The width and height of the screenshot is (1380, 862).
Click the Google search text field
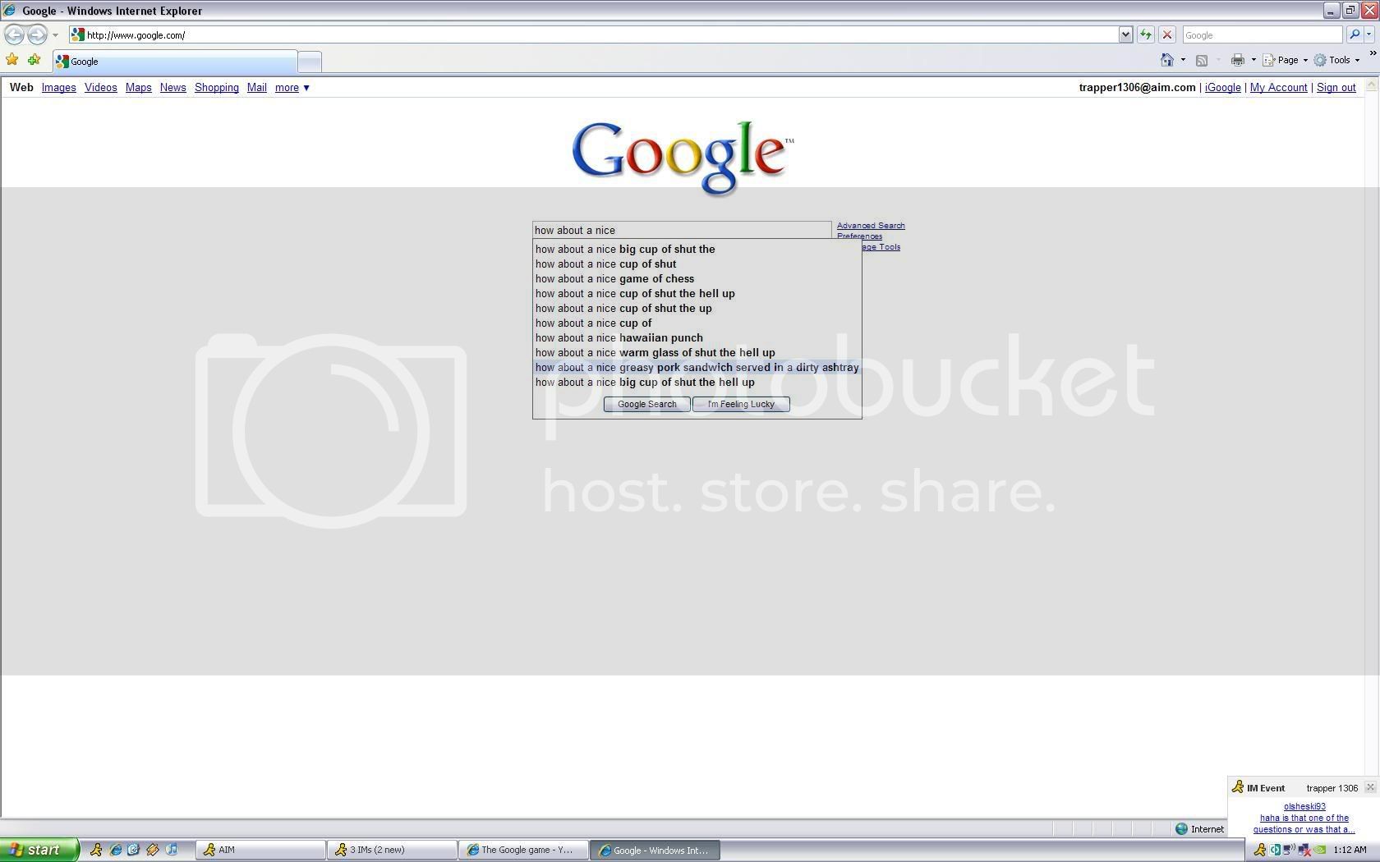[682, 230]
